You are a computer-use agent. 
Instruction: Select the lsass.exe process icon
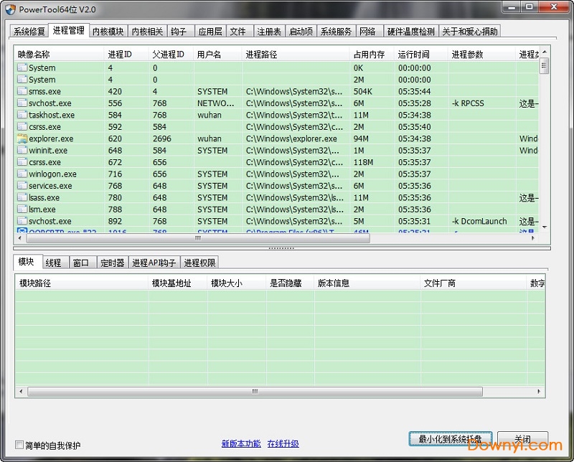[x=22, y=197]
